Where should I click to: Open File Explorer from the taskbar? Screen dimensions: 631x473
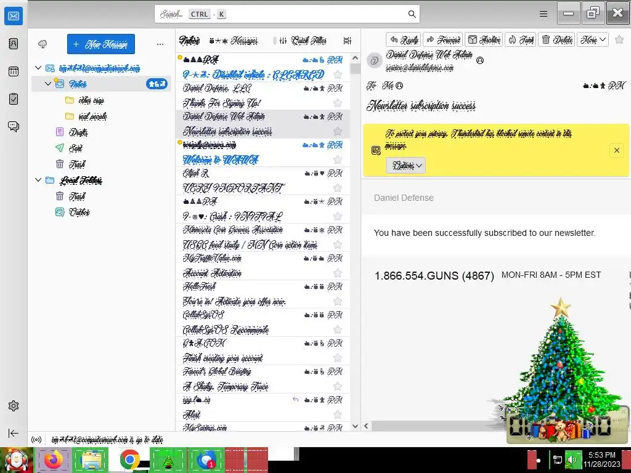pos(91,459)
